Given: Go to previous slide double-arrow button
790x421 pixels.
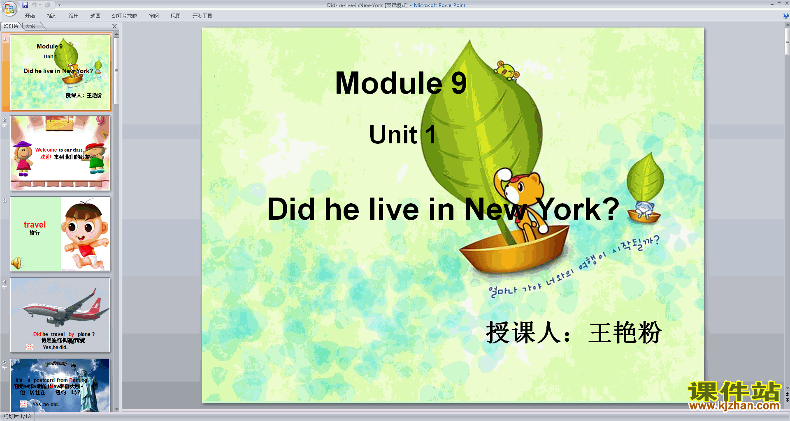Looking at the screenshot, I should pyautogui.click(x=787, y=394).
